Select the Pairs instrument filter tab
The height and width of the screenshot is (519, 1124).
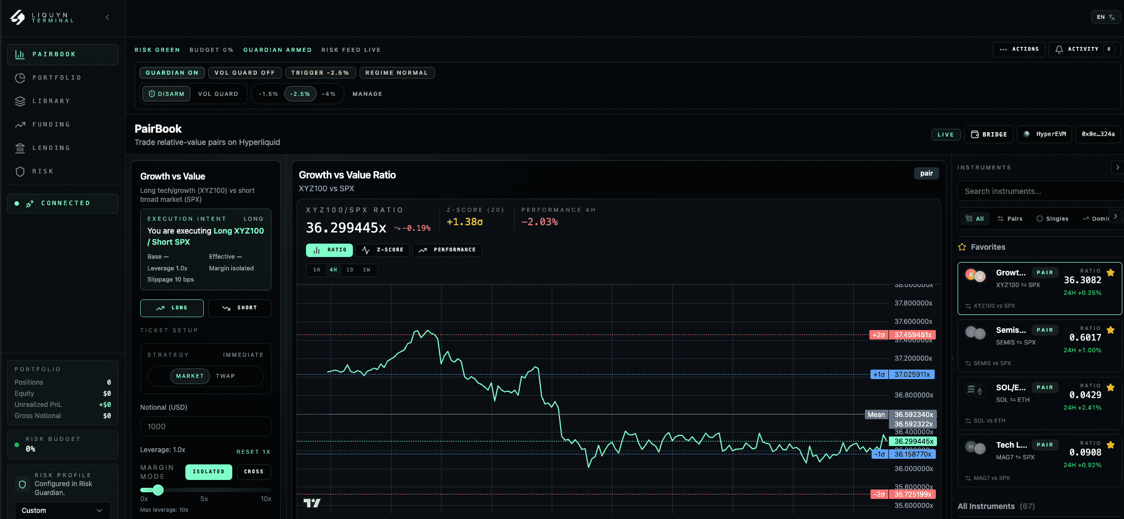[1010, 219]
